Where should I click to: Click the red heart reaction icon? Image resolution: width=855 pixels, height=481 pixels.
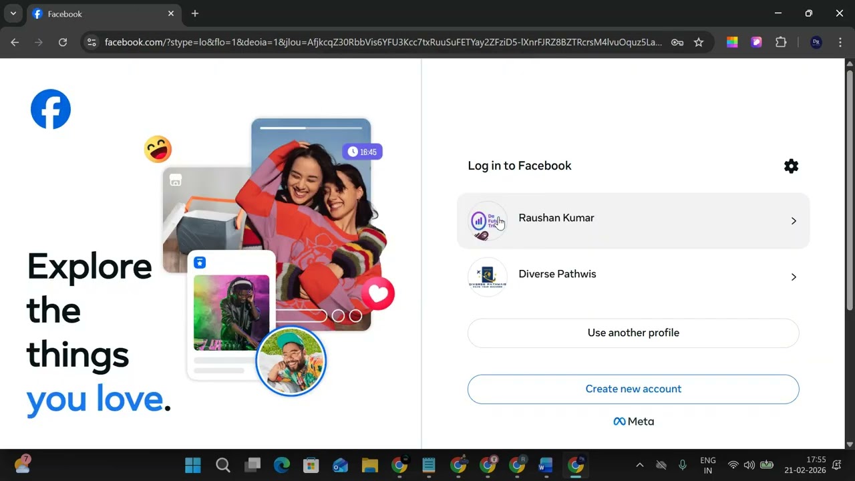(x=378, y=293)
